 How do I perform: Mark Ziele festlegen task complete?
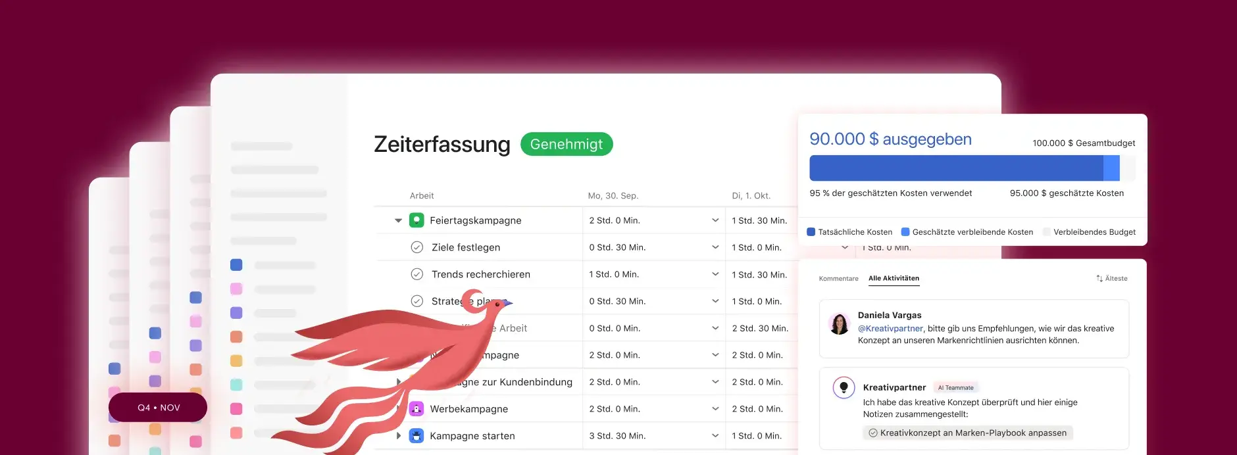pos(417,247)
